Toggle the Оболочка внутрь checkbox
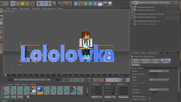This screenshot has height=102, width=181. (x=150, y=96)
